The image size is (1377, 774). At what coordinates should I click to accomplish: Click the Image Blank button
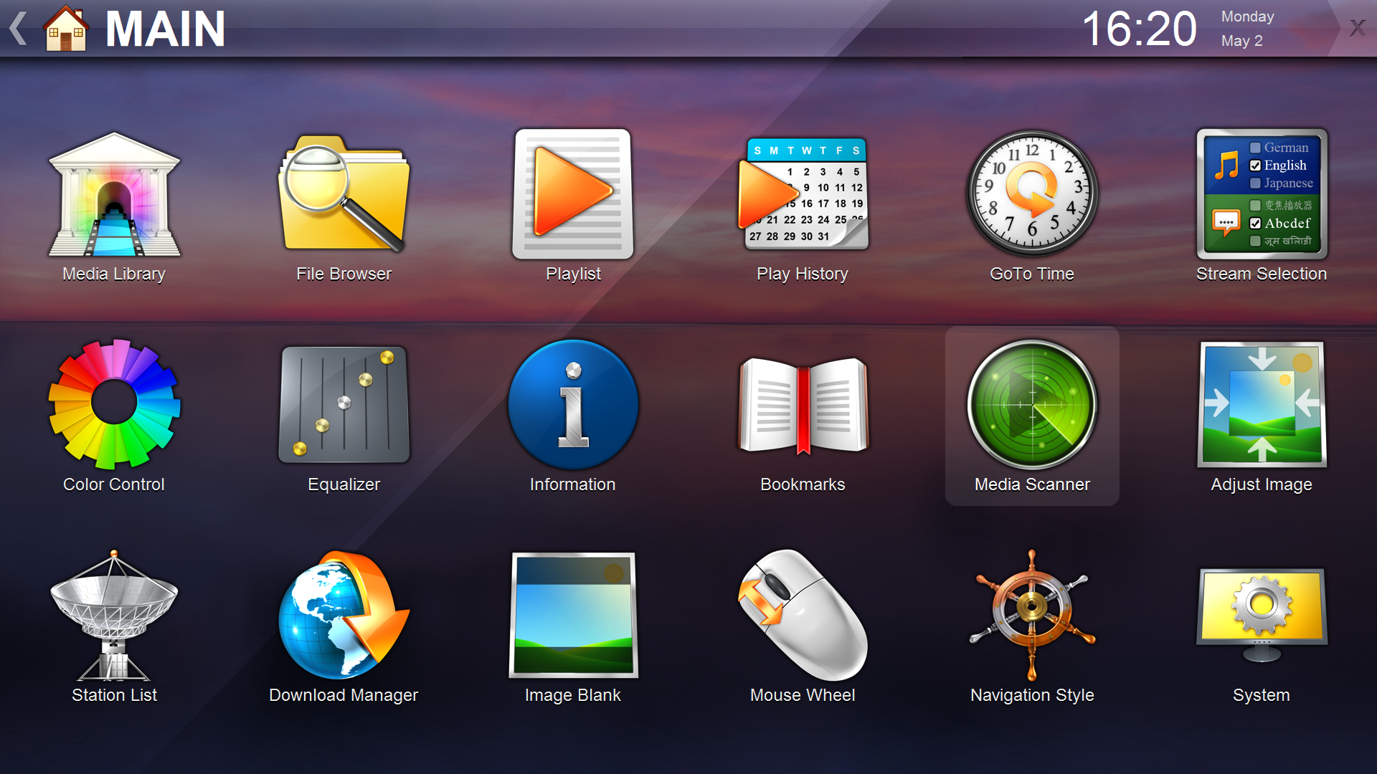(573, 622)
